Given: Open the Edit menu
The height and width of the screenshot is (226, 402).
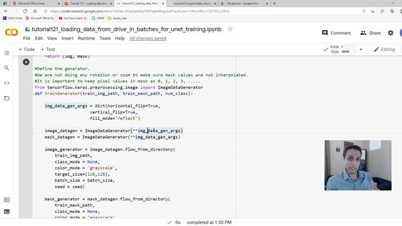Looking at the screenshot, I should [x=39, y=38].
